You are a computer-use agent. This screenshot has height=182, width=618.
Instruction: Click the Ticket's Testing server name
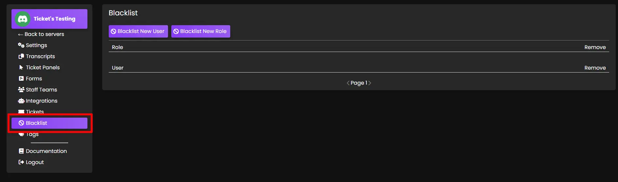(x=54, y=19)
